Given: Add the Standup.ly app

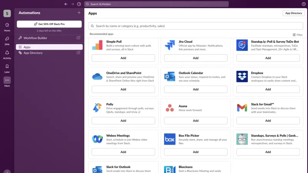Looking at the screenshot, I should (268, 58).
